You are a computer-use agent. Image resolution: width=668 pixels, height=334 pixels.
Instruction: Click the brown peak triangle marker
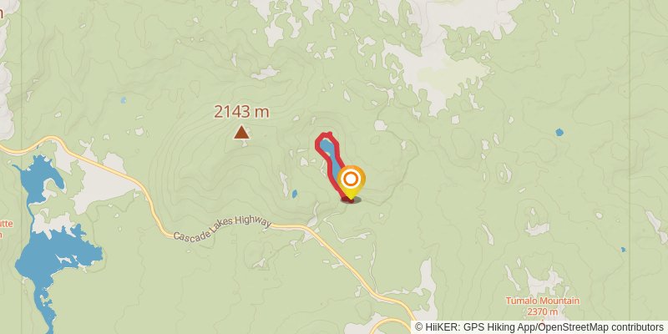coord(241,132)
